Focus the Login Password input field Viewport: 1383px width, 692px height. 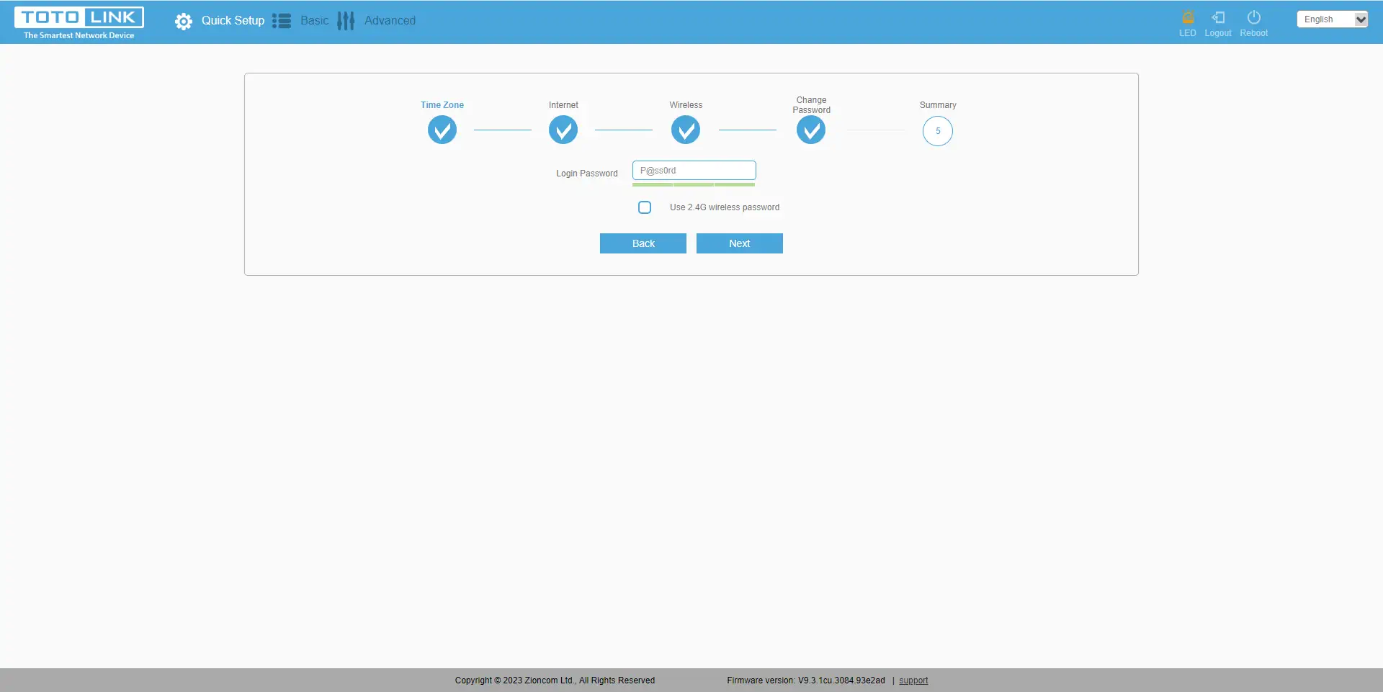[x=694, y=171]
